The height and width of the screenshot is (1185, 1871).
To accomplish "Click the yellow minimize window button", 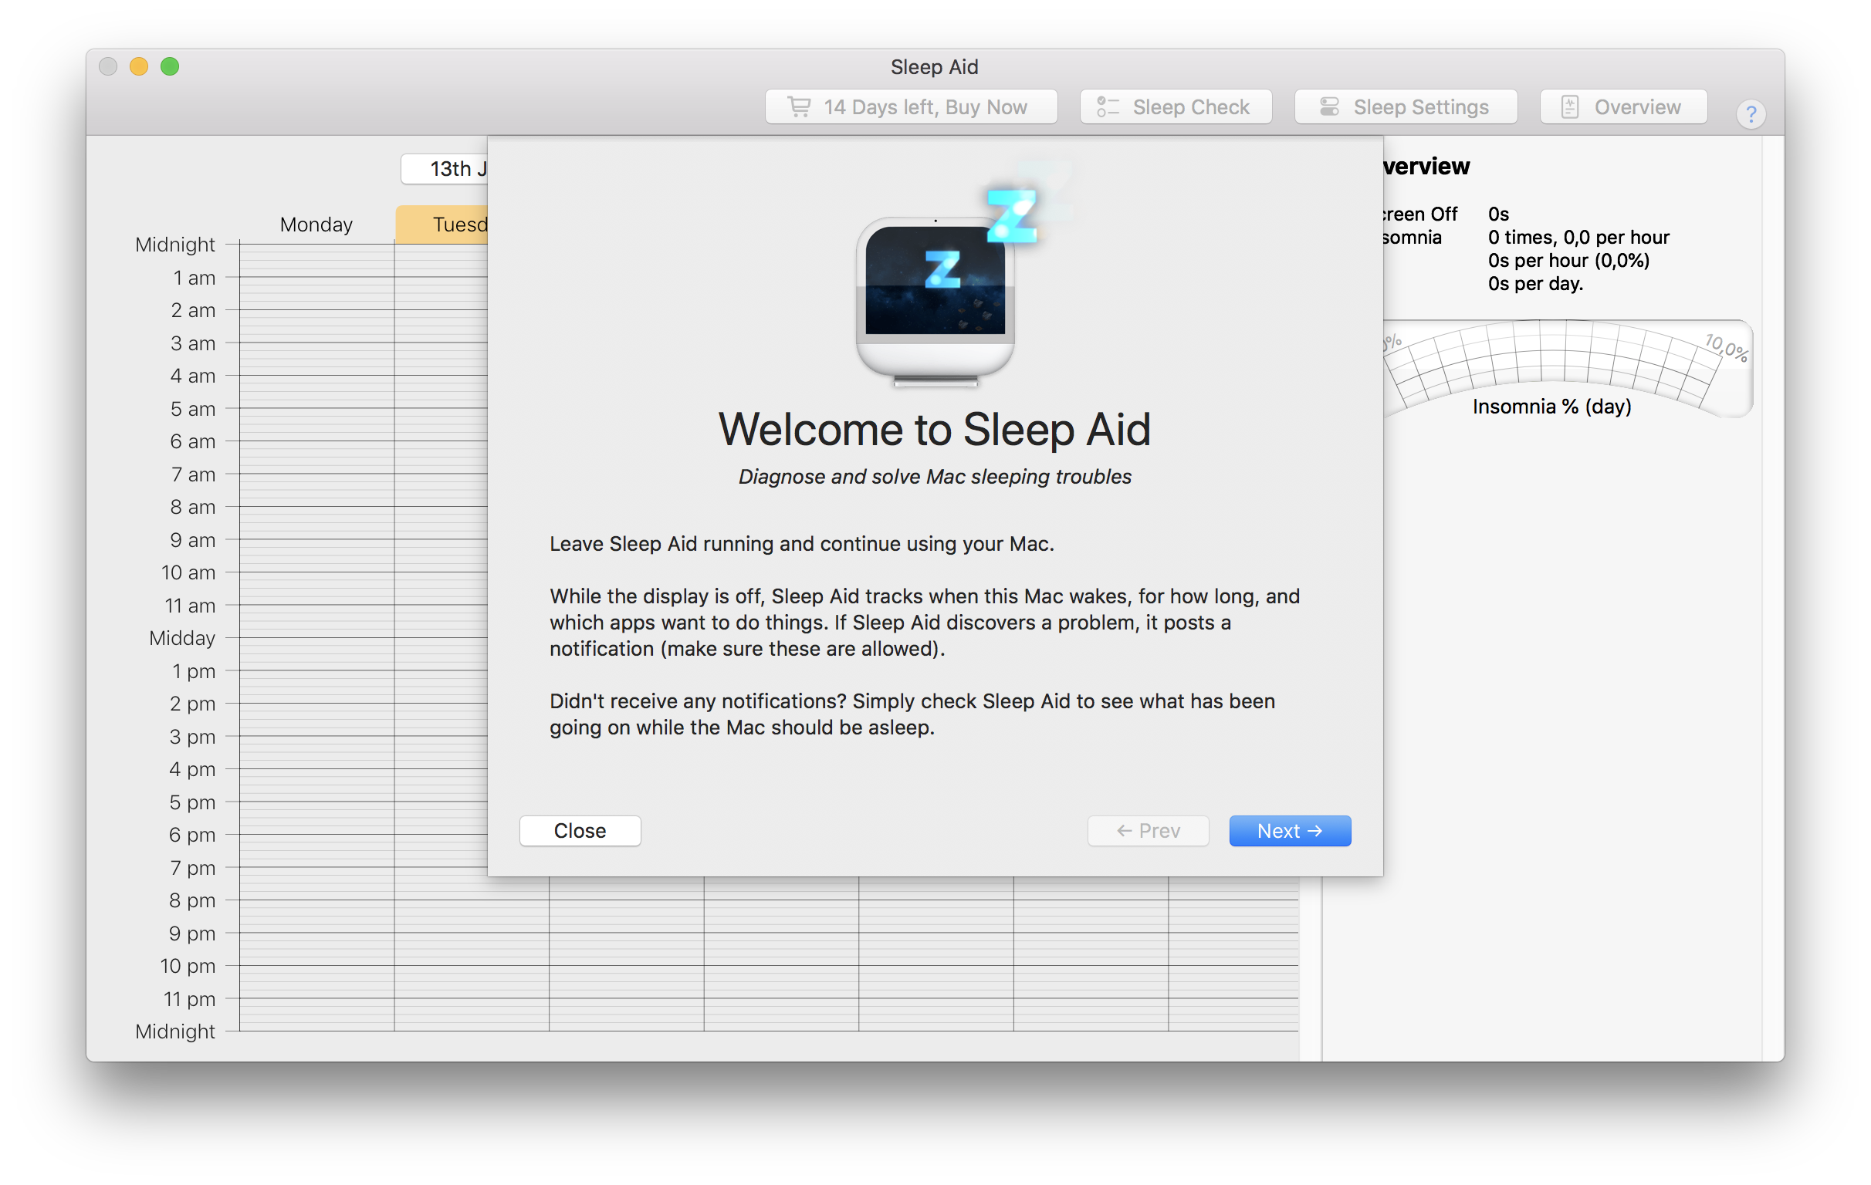I will tap(138, 67).
